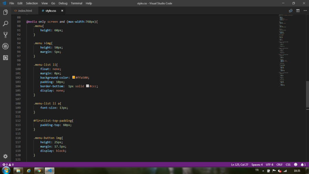
Task: Click Ln 125, Col 27 in status bar
Action: click(240, 164)
